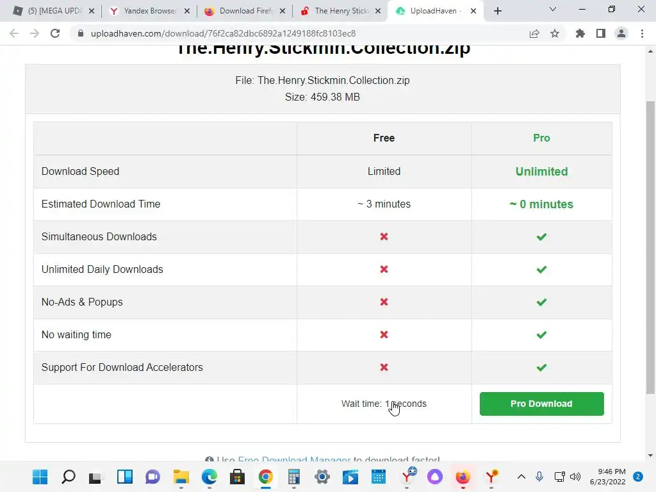Switch to the Yandex Browser tab

pos(149,11)
